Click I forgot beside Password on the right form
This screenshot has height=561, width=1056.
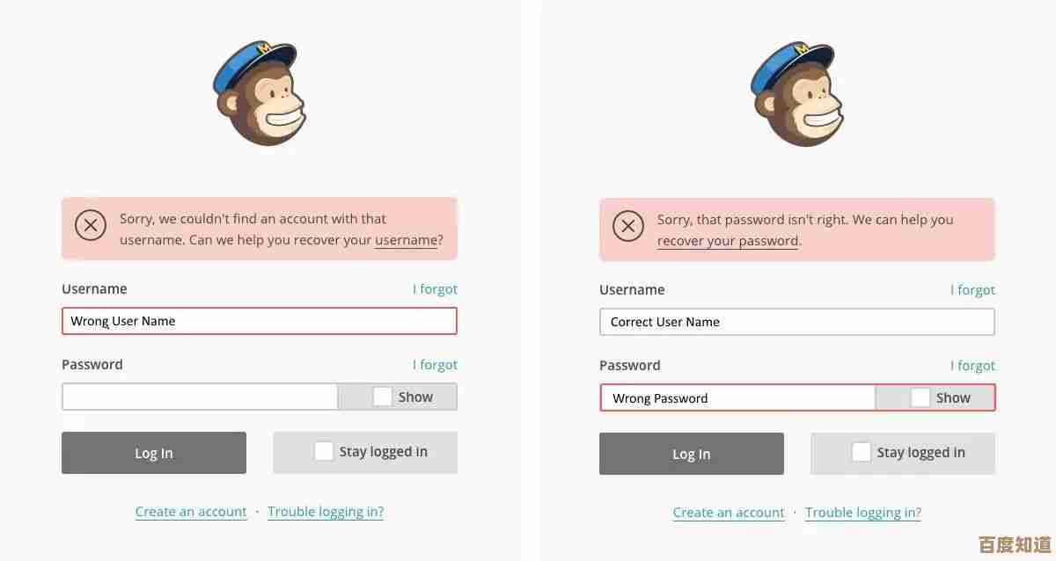972,365
